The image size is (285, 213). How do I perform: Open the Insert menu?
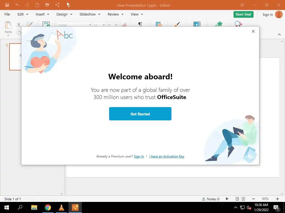pyautogui.click(x=42, y=14)
